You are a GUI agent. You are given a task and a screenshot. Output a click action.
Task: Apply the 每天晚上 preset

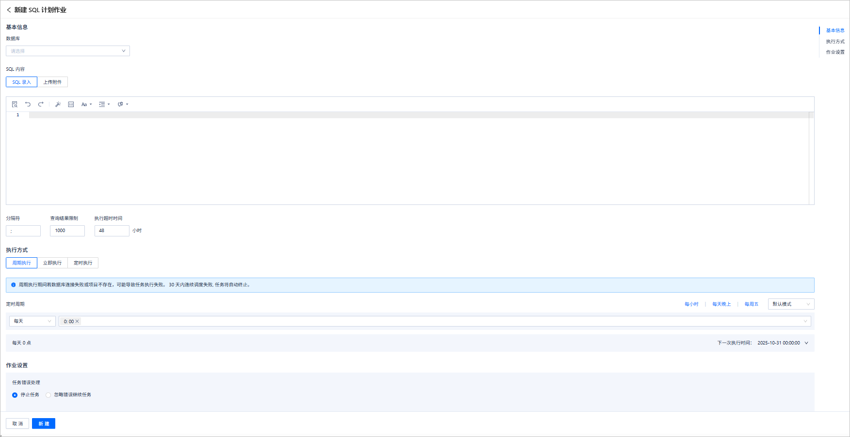[x=722, y=304]
